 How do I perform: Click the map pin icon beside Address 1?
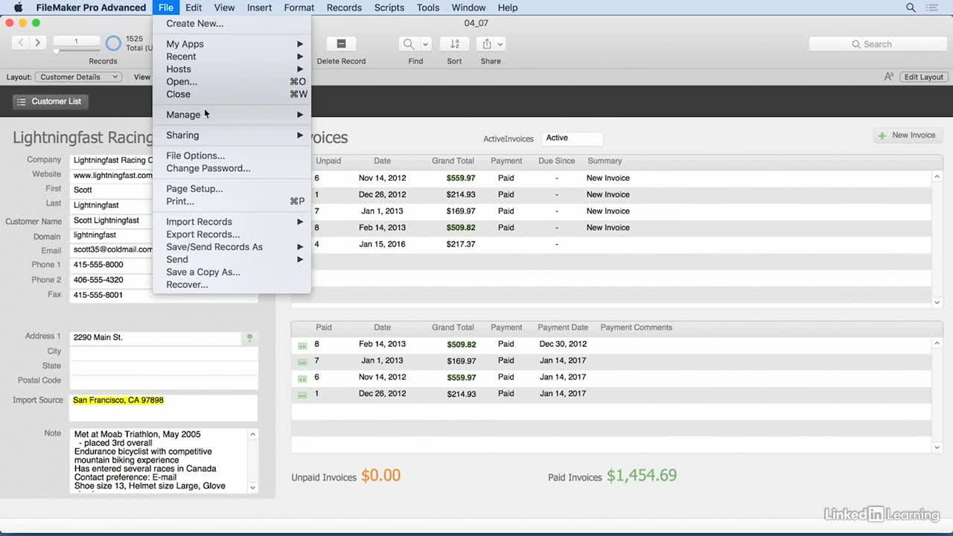pos(249,338)
